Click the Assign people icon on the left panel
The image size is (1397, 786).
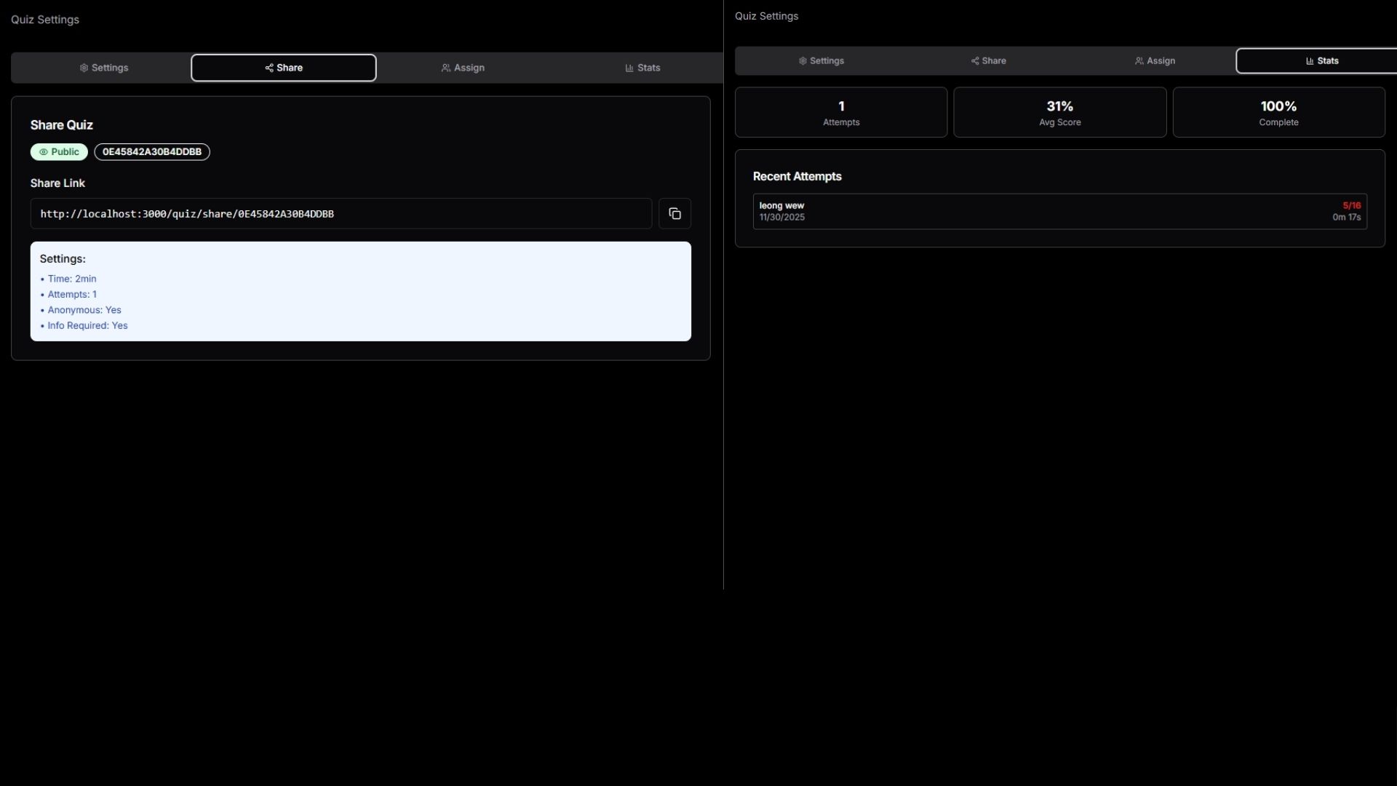tap(446, 67)
